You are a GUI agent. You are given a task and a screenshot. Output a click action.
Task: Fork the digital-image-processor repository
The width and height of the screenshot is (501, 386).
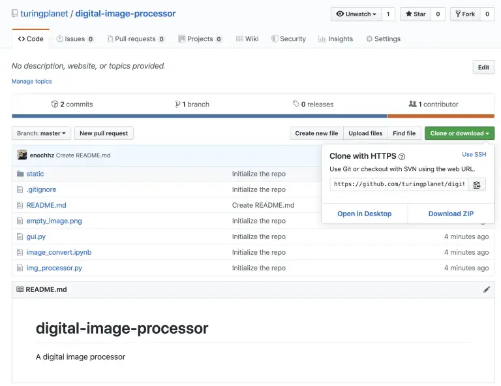click(465, 14)
